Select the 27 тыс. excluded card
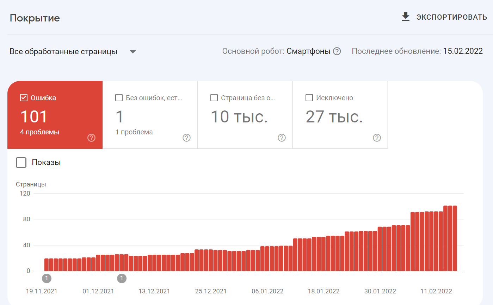The height and width of the screenshot is (305, 493). click(340, 115)
